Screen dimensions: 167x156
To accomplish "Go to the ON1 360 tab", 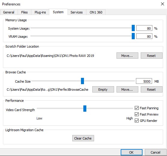I will pos(96,12).
